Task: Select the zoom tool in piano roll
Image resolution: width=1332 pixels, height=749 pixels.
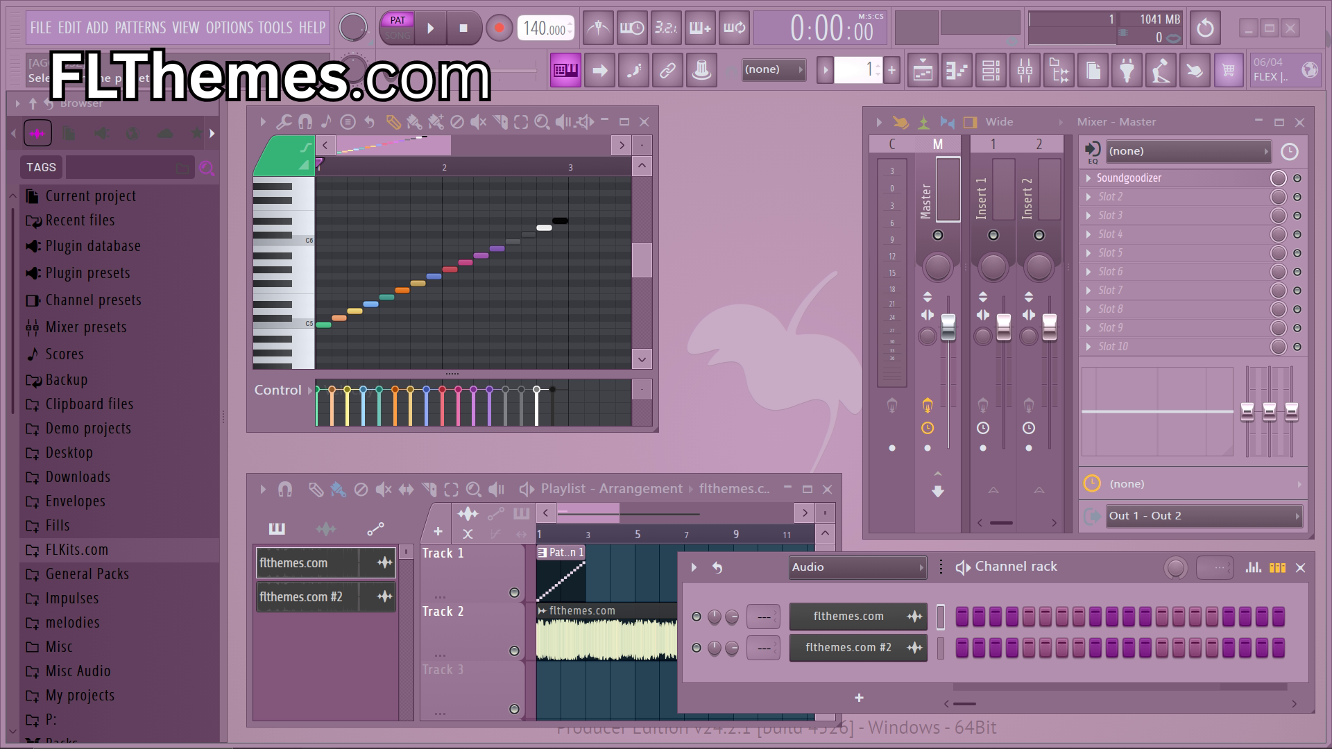Action: pyautogui.click(x=542, y=122)
